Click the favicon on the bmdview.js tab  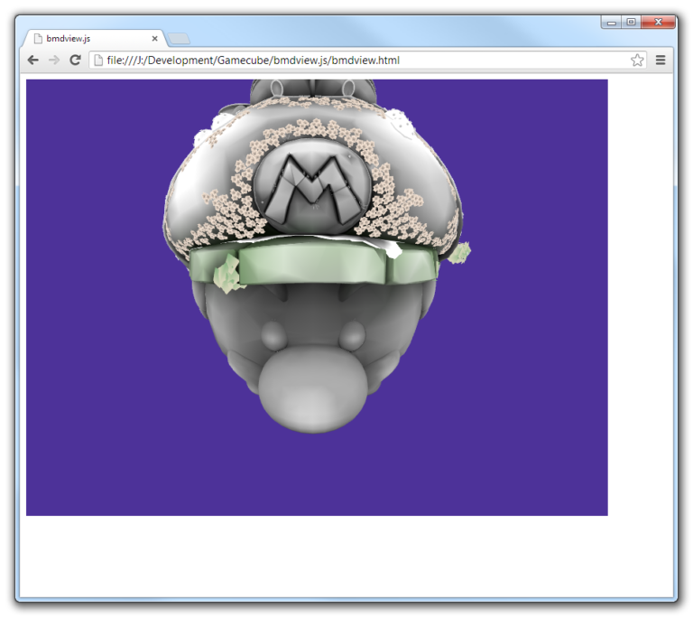point(37,39)
